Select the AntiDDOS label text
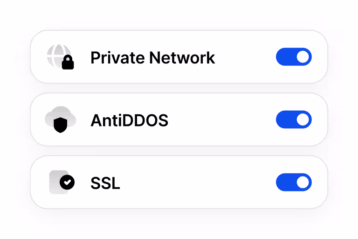Screen dimensions: 358x239 129,120
